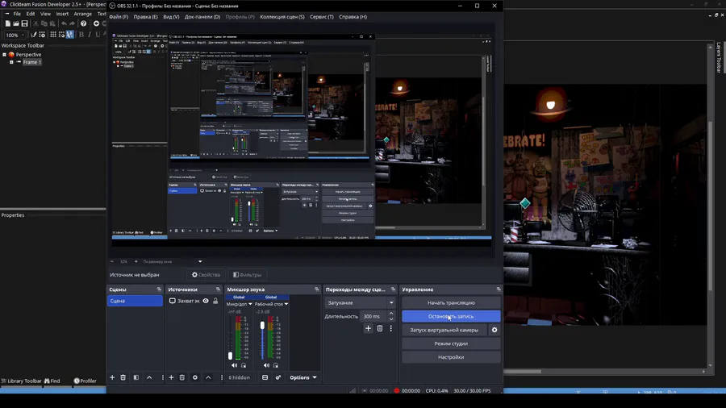
Task: Open virtual camera settings gear
Action: (494, 330)
